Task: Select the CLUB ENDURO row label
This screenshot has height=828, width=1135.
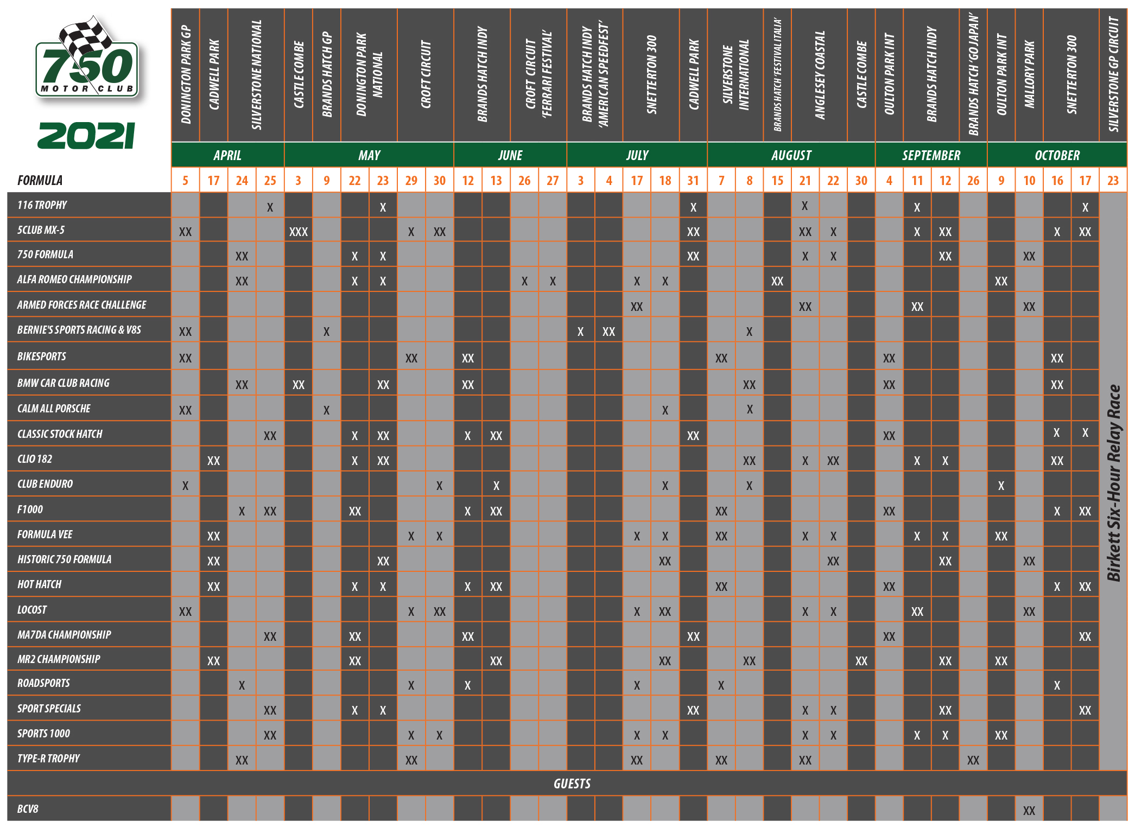Action: click(45, 484)
